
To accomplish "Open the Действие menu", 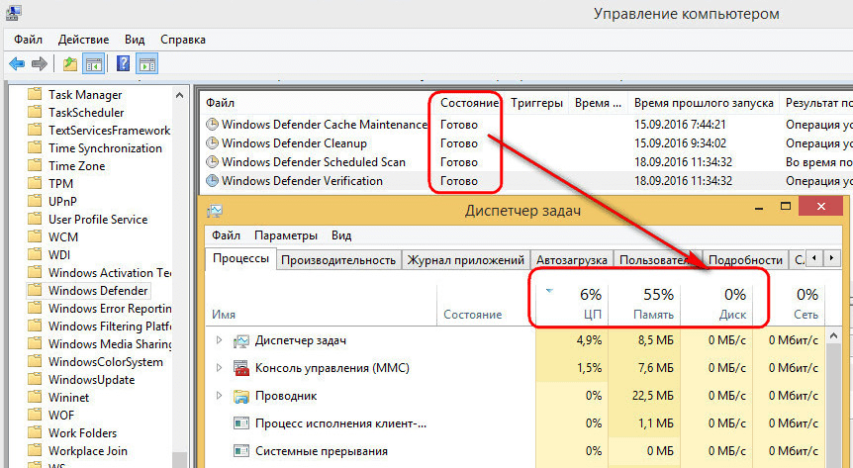I will click(84, 39).
